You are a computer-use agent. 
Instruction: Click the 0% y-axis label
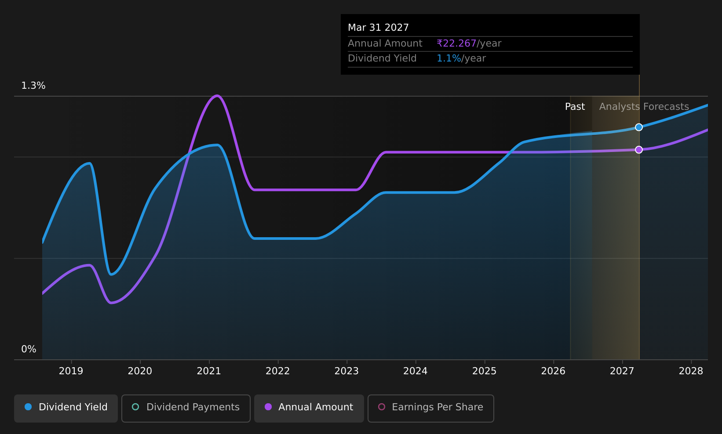tap(29, 349)
